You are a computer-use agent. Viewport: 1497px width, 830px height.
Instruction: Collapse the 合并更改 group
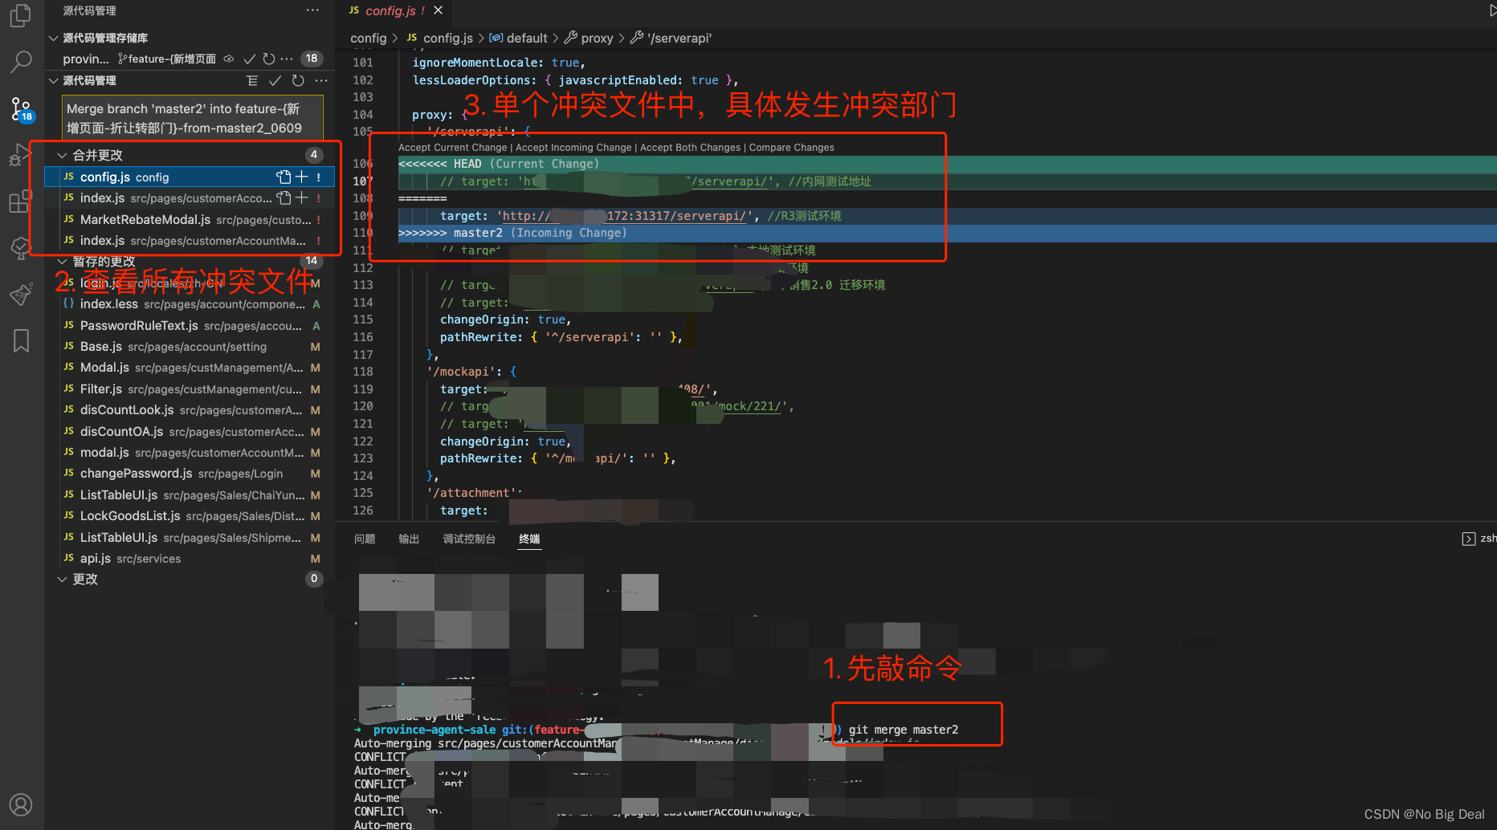pyautogui.click(x=62, y=155)
